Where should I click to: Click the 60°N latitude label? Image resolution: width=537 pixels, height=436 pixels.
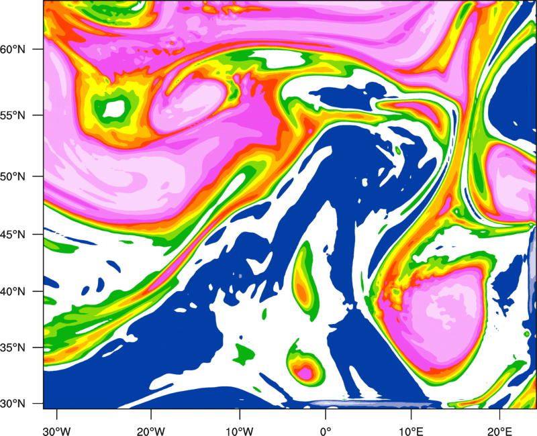click(x=13, y=49)
